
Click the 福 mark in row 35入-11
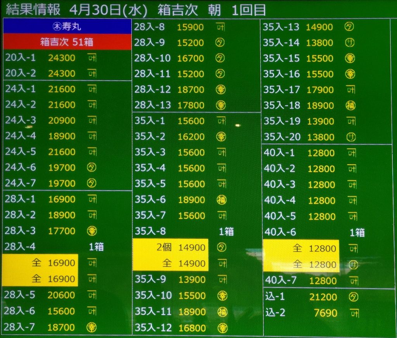222,312
